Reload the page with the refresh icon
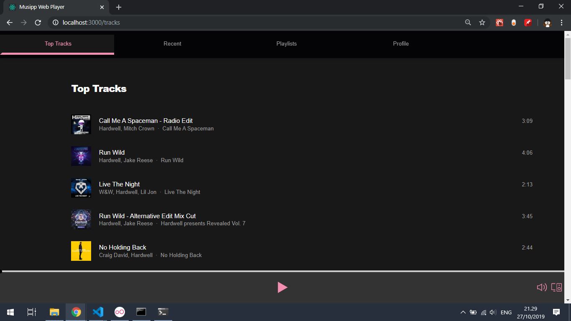The width and height of the screenshot is (571, 321). [38, 23]
